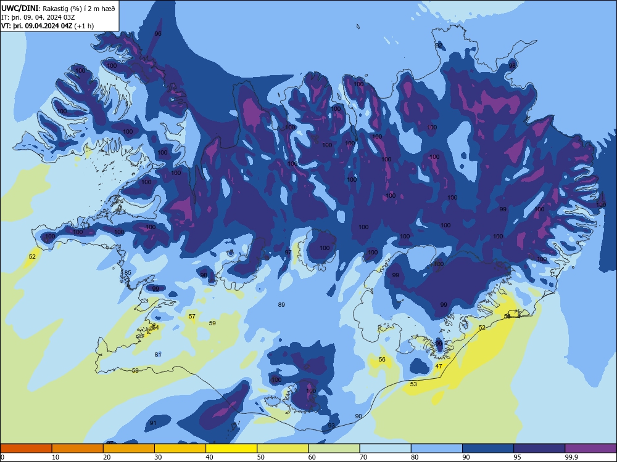This screenshot has width=617, height=462.
Task: Select the amber 30–40 legend swatch
Action: tap(180, 448)
